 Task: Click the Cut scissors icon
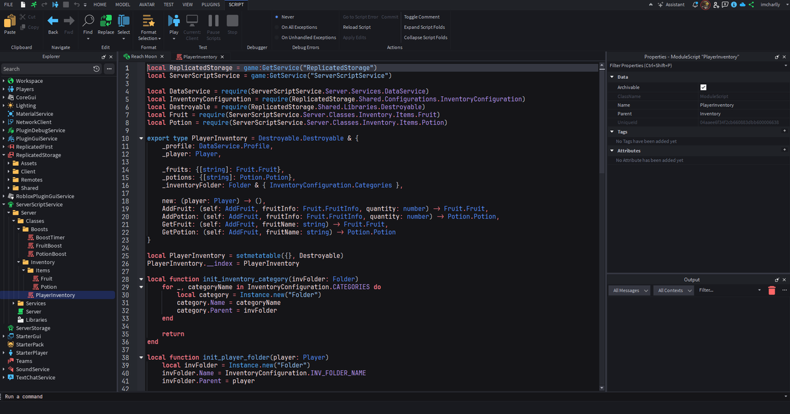[23, 16]
